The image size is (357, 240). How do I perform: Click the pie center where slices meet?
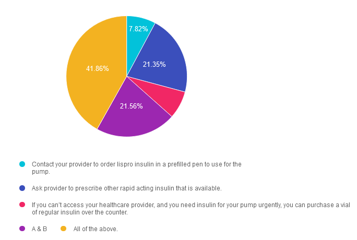coord(127,77)
